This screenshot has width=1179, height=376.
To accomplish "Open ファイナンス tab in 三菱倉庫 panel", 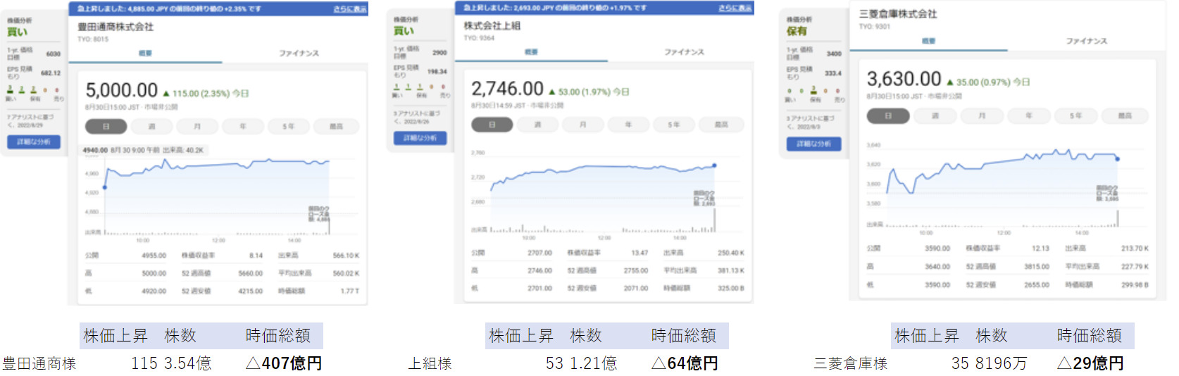I will (x=1086, y=42).
